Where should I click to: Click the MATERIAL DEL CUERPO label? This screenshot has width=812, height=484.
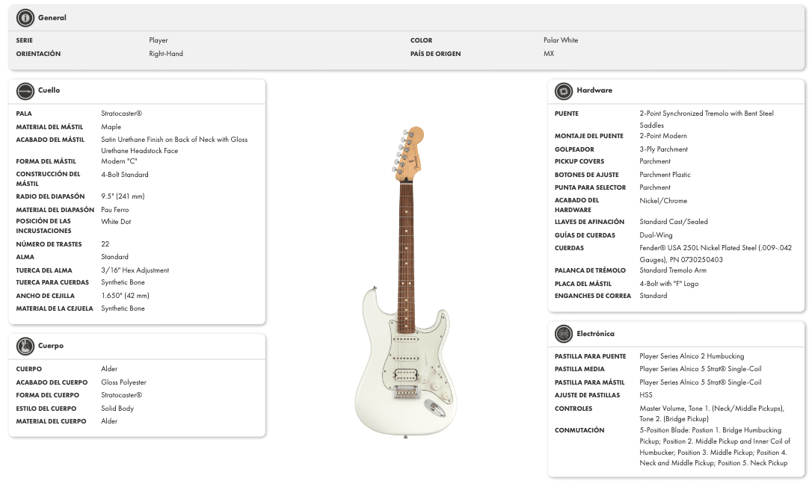52,421
